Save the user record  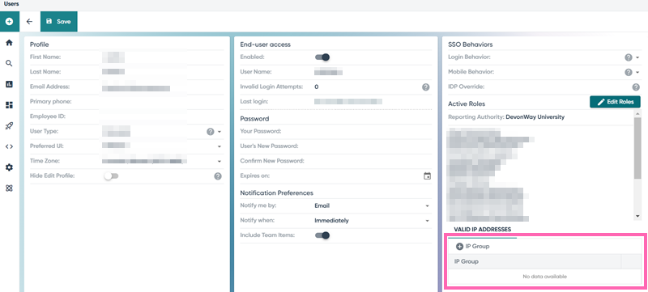58,22
